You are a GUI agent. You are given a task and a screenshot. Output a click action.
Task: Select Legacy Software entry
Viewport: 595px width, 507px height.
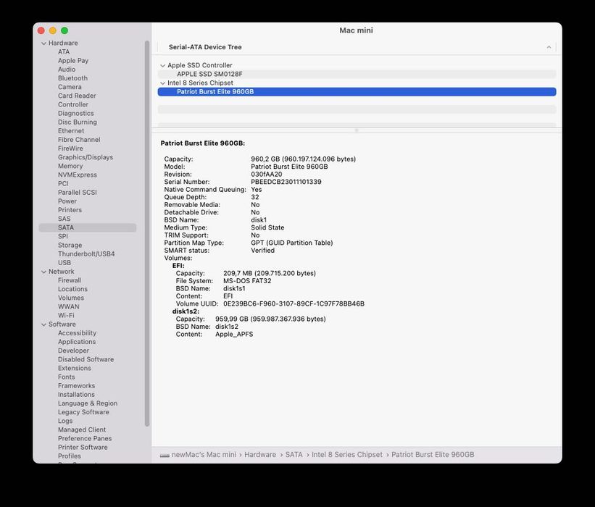83,412
